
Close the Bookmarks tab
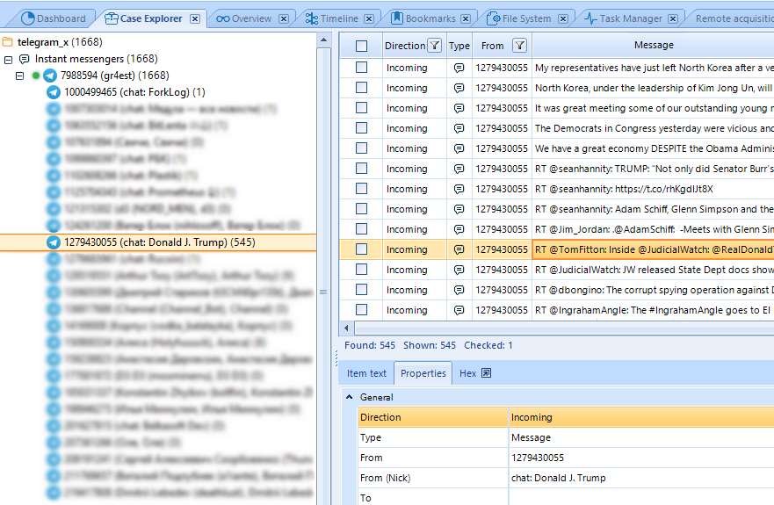[x=466, y=18]
